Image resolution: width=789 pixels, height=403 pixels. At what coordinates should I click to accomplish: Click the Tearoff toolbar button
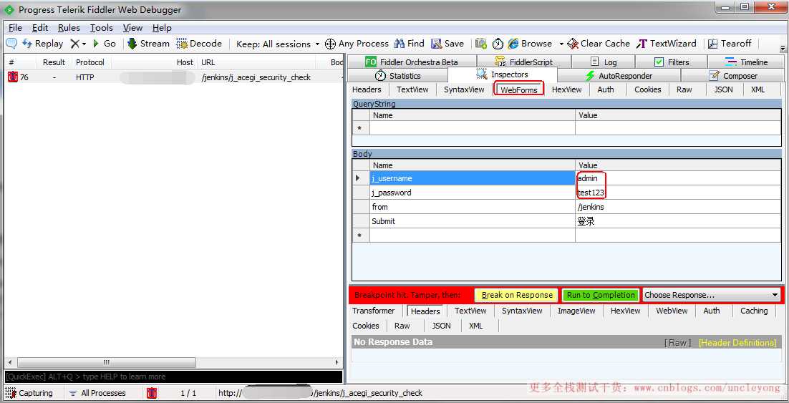[x=730, y=44]
